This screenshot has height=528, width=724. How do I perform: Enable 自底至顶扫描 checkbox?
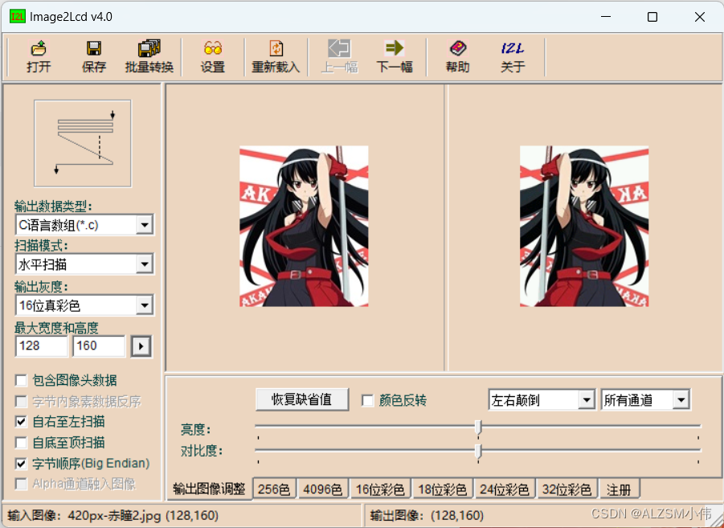click(21, 443)
